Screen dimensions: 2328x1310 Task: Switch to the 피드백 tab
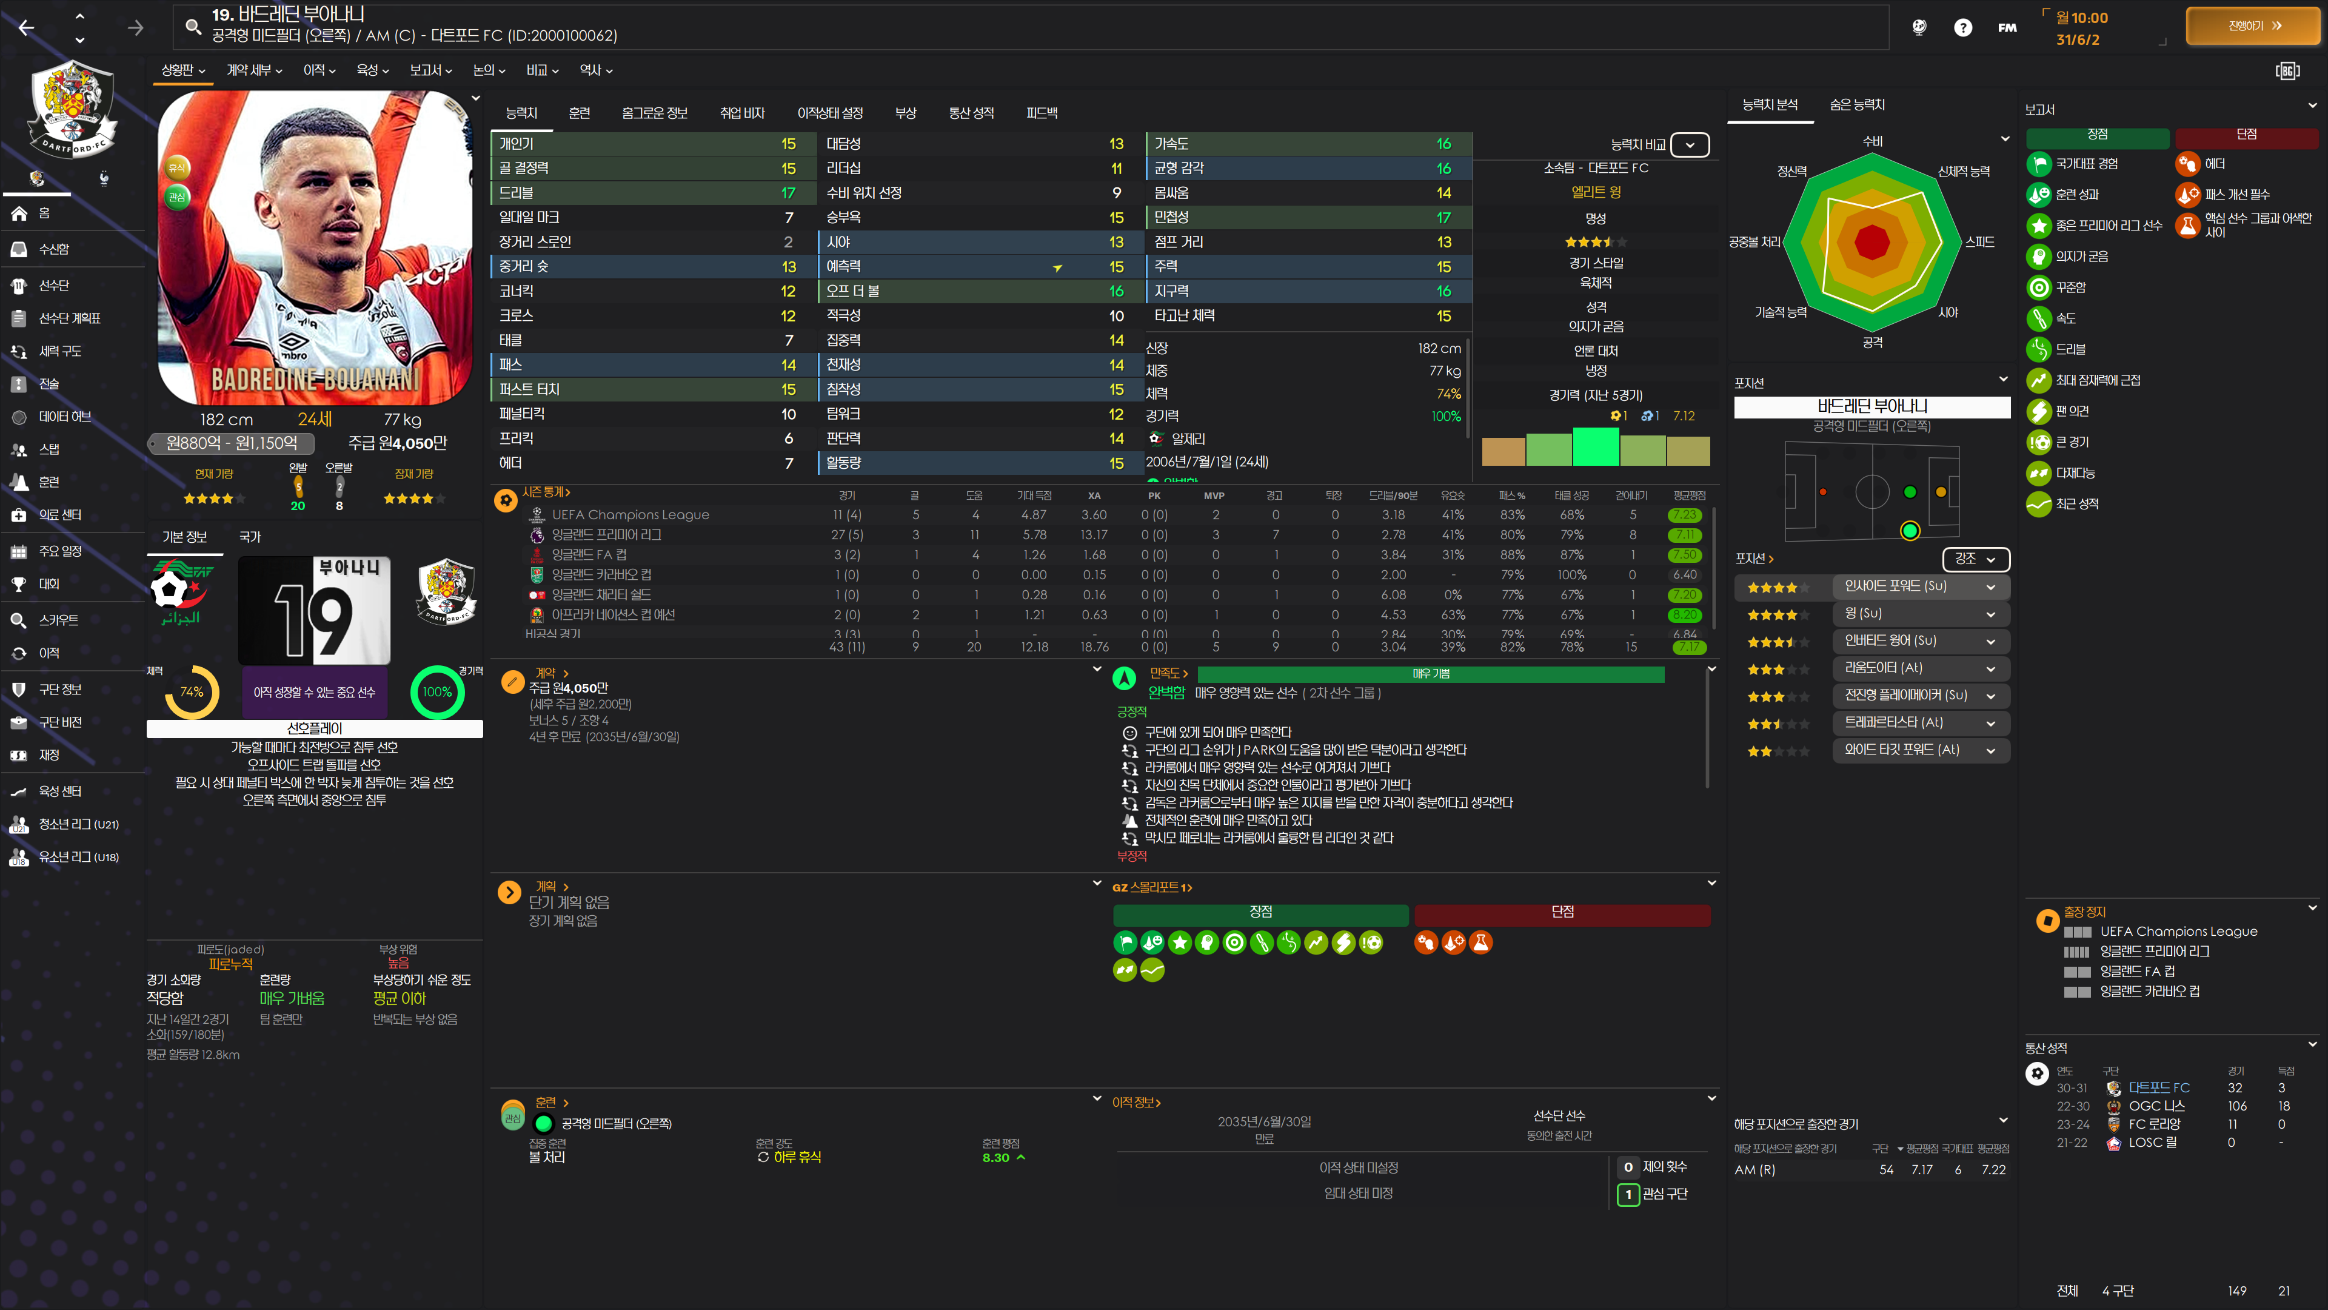[1042, 113]
